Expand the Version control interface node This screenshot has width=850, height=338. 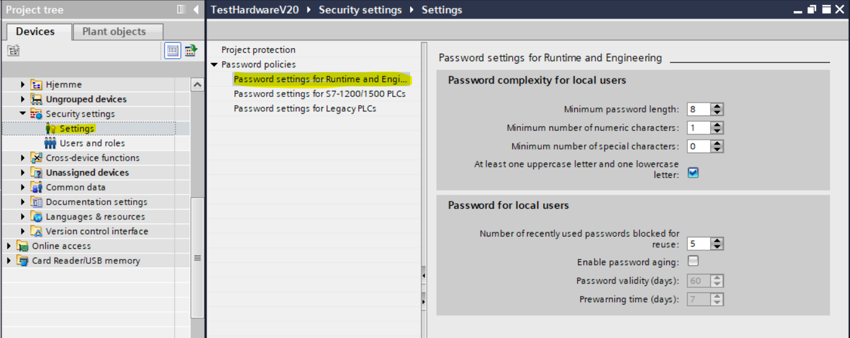coord(24,232)
